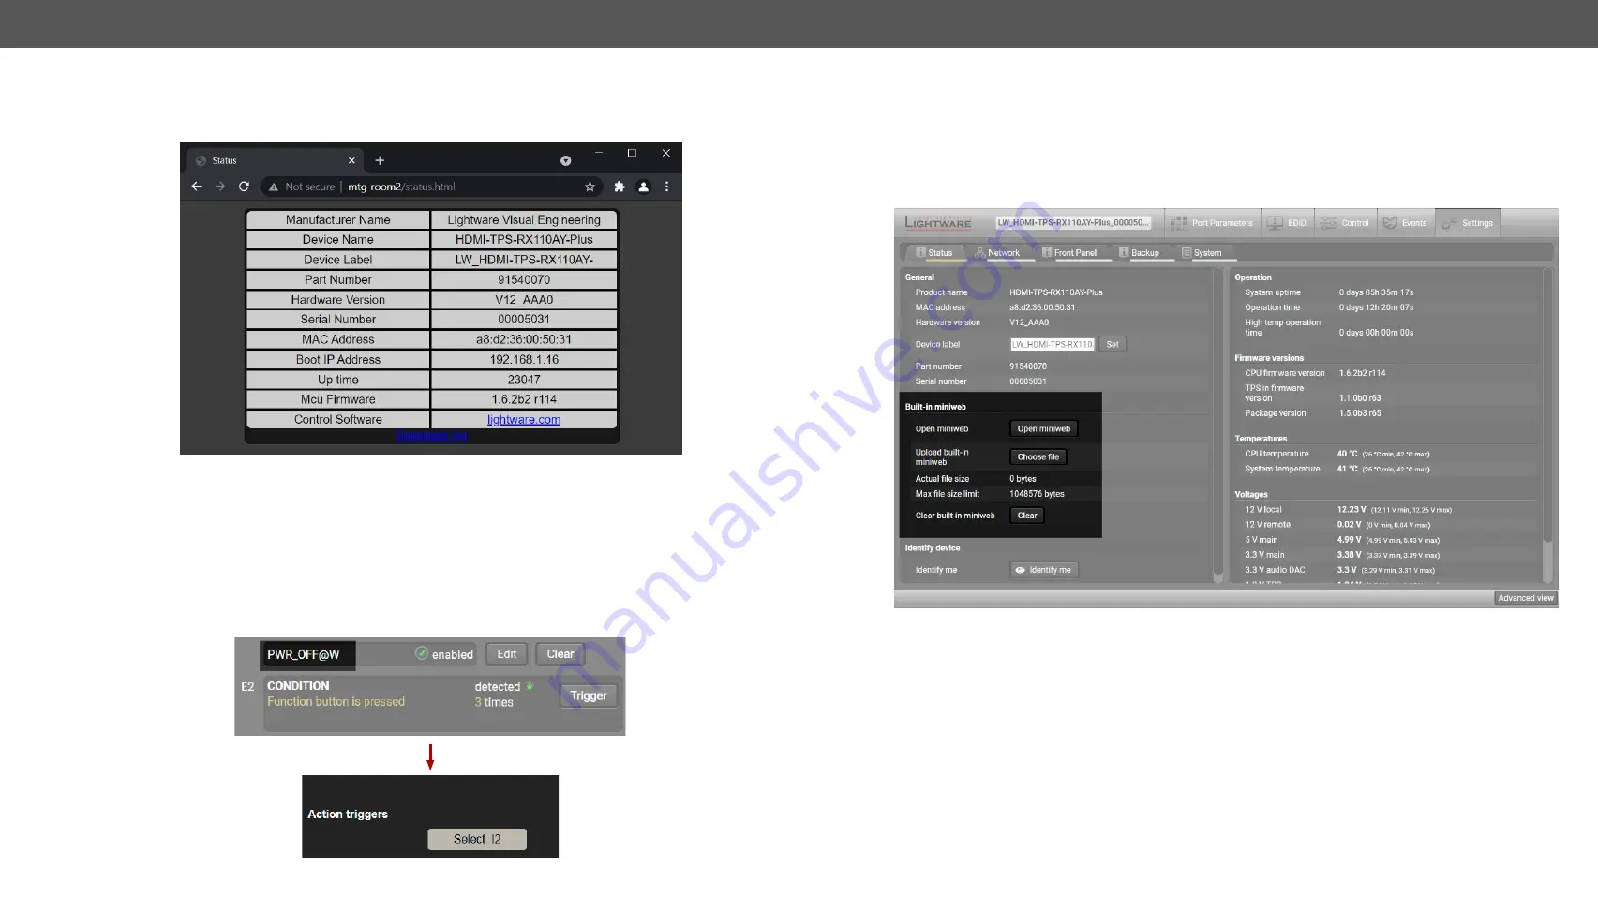The width and height of the screenshot is (1598, 897).
Task: Go back in the browser
Action: point(196,187)
